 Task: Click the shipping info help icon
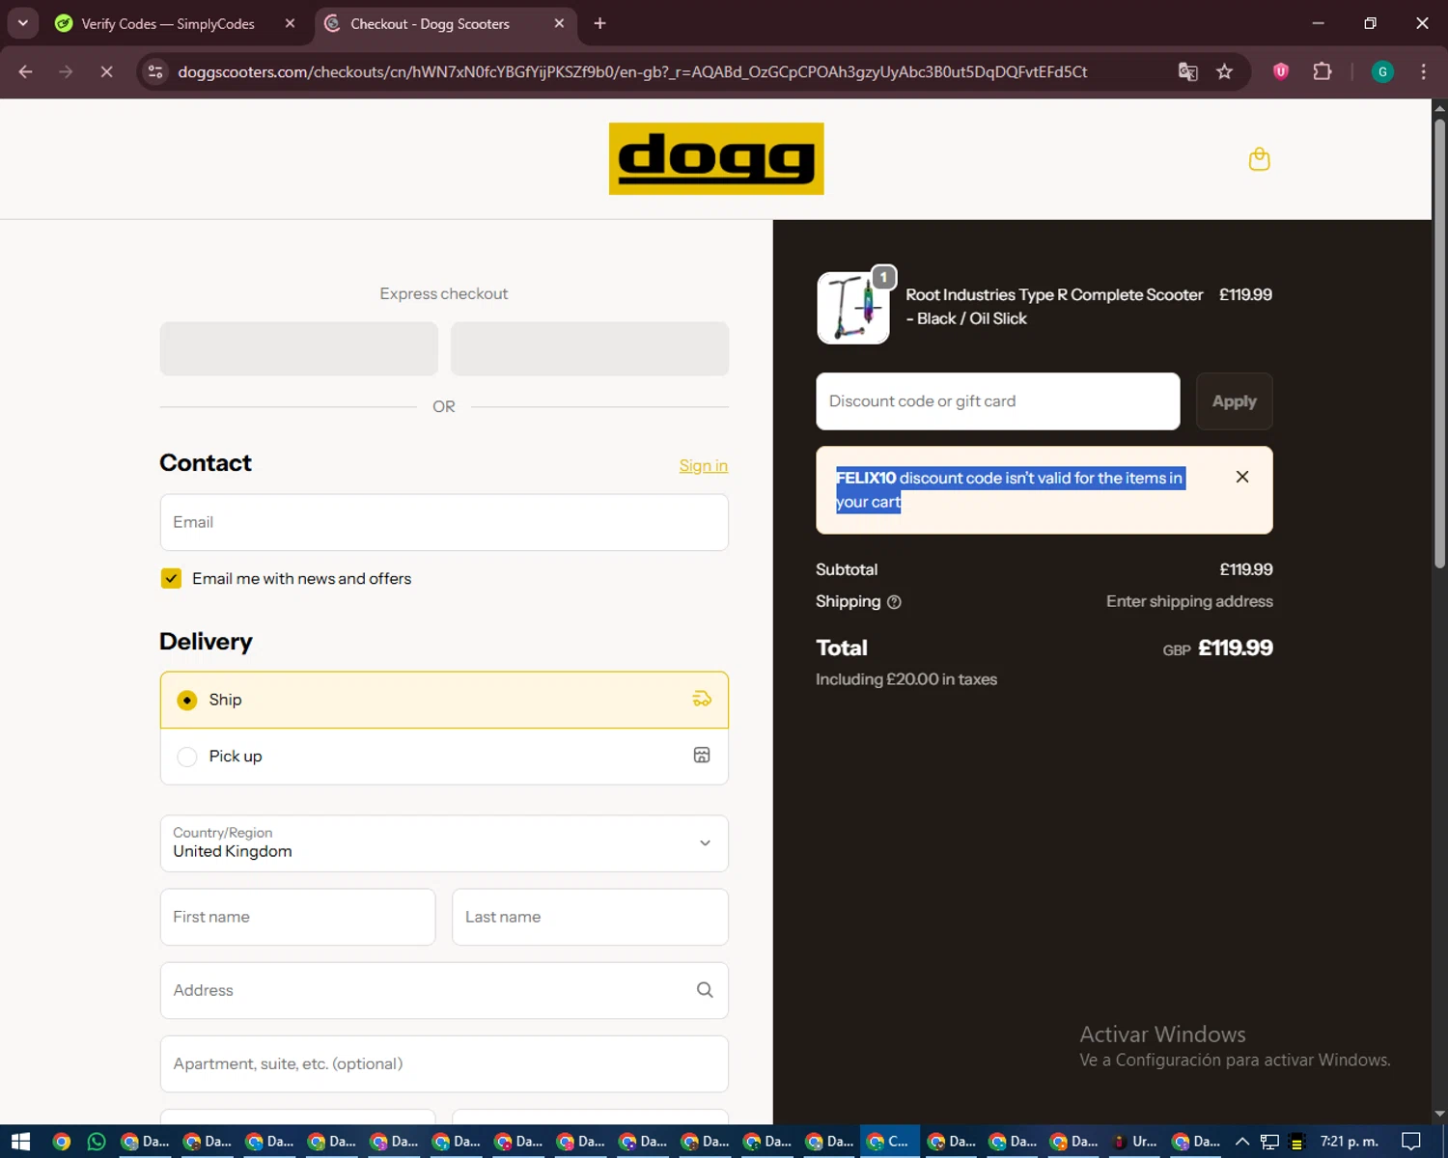894,602
